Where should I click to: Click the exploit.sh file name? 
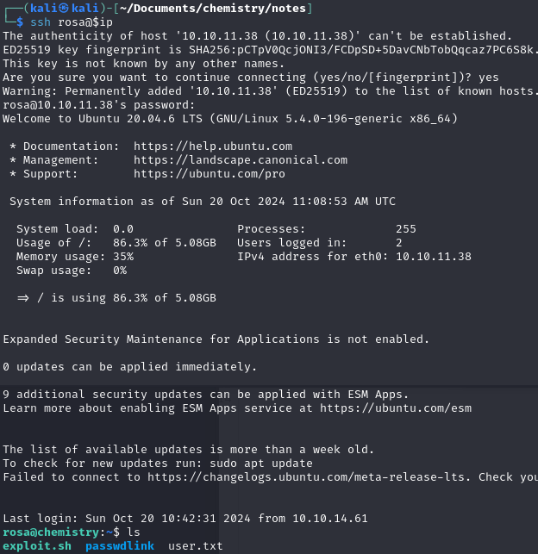pyautogui.click(x=37, y=546)
